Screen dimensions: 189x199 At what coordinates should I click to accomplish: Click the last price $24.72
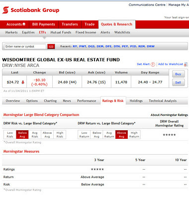coord(13,82)
